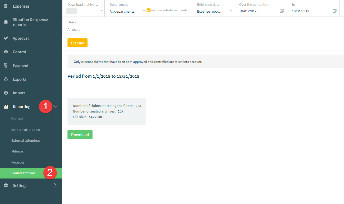
Task: Open the Import section
Action: tap(19, 93)
